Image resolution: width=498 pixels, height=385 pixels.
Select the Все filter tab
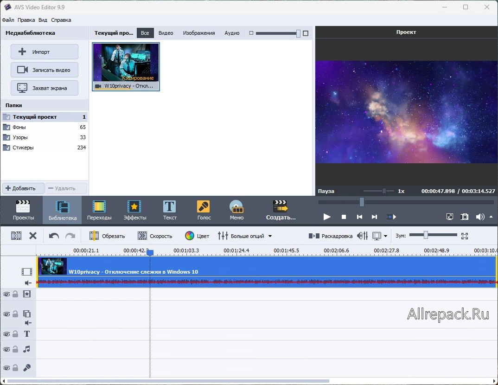coord(145,33)
